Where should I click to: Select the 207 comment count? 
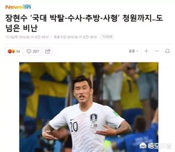pos(36,51)
